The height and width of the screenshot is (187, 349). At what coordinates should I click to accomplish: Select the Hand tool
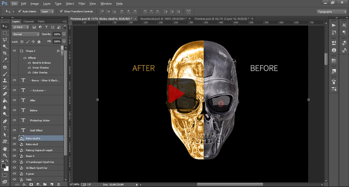click(x=5, y=149)
